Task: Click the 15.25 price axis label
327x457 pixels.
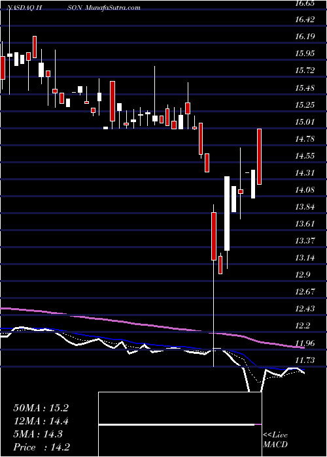Action: pyautogui.click(x=305, y=105)
